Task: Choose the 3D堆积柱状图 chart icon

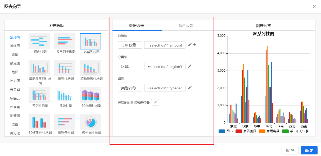Action: tap(91, 95)
